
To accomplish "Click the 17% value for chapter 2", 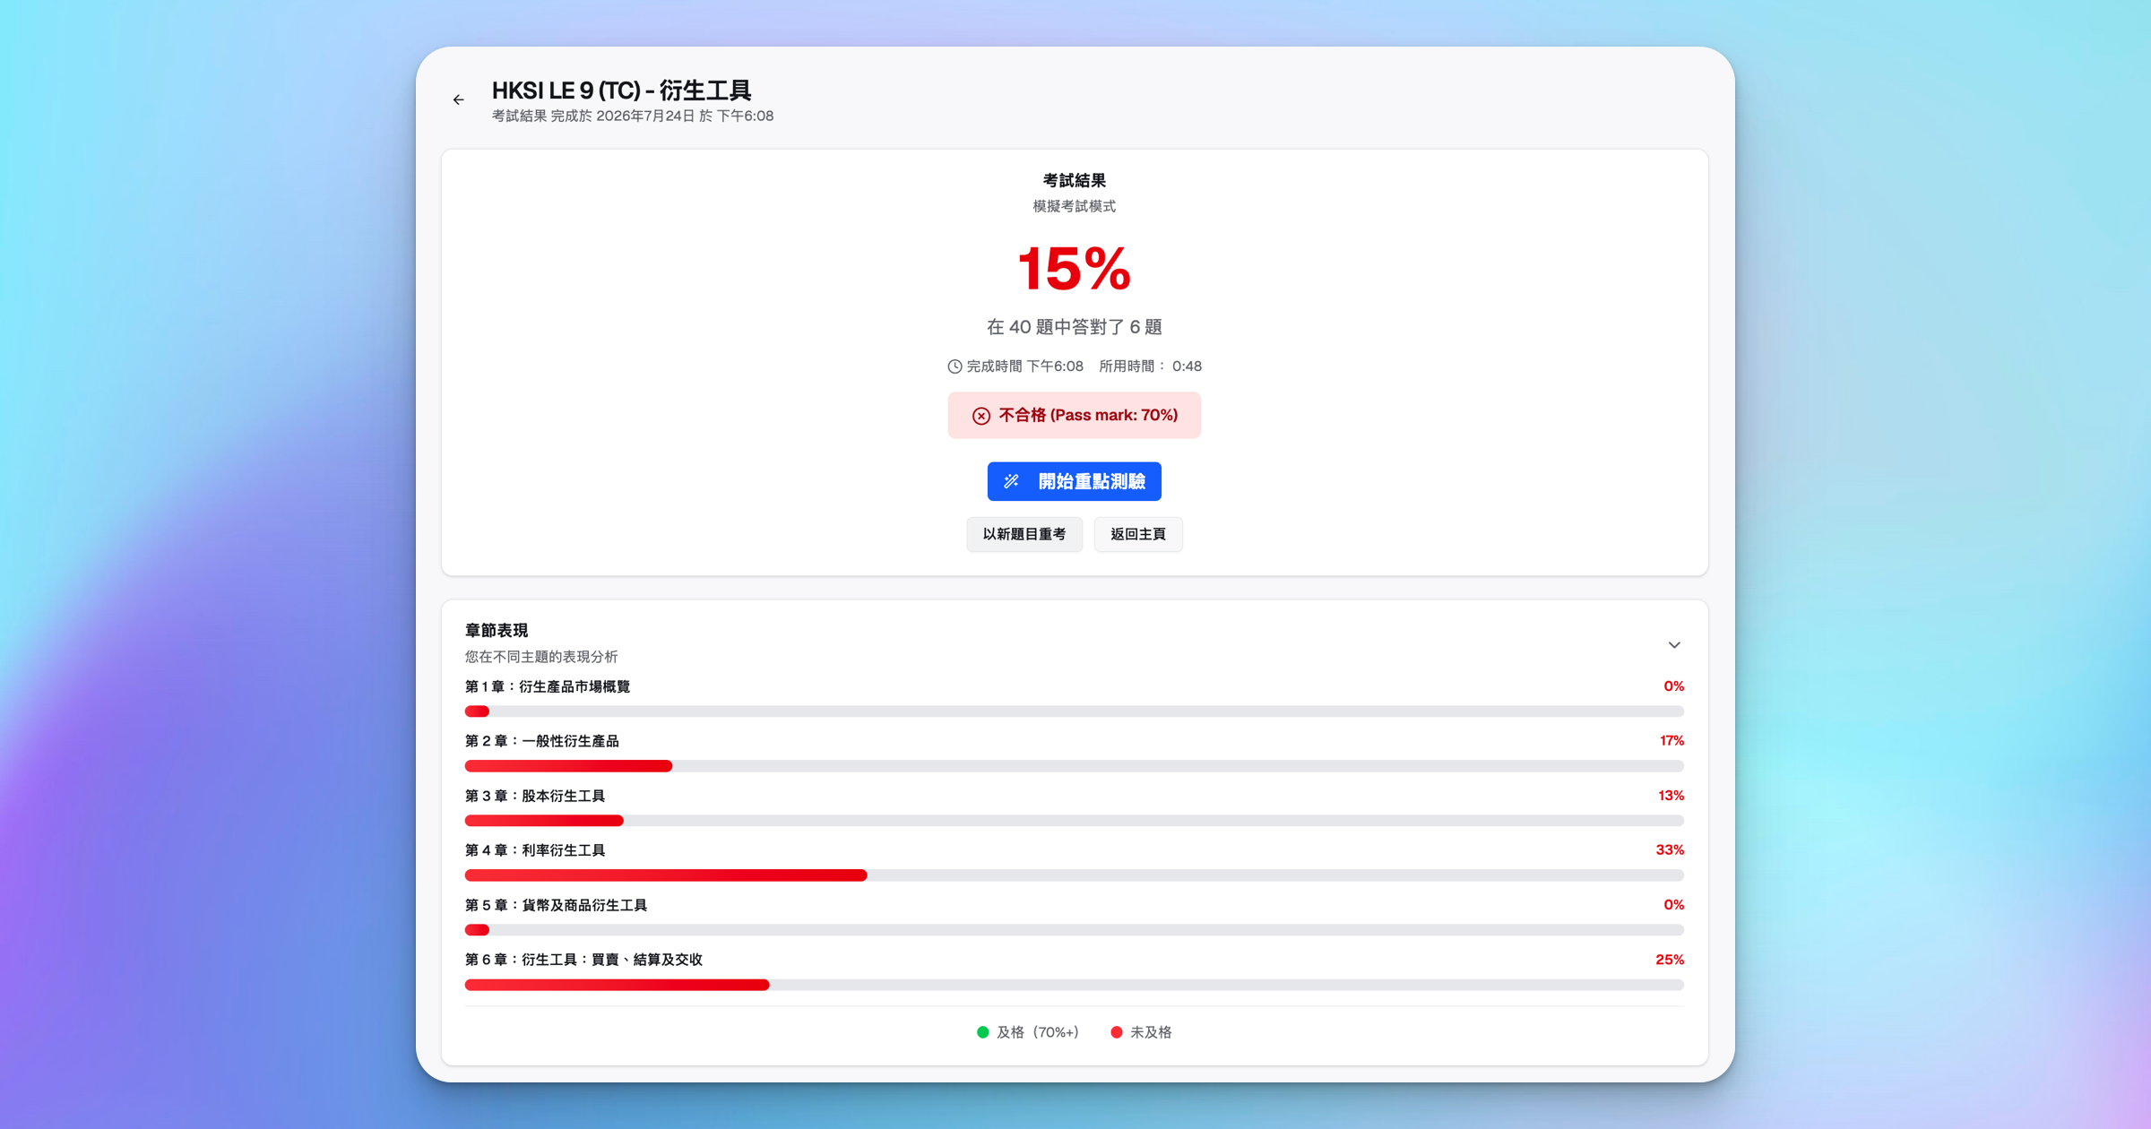I will 1672,741.
